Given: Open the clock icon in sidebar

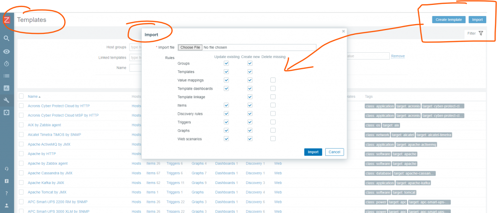Looking at the screenshot, I should tap(7, 63).
